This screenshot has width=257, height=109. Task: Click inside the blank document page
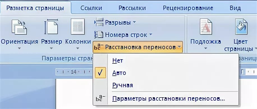[74, 94]
